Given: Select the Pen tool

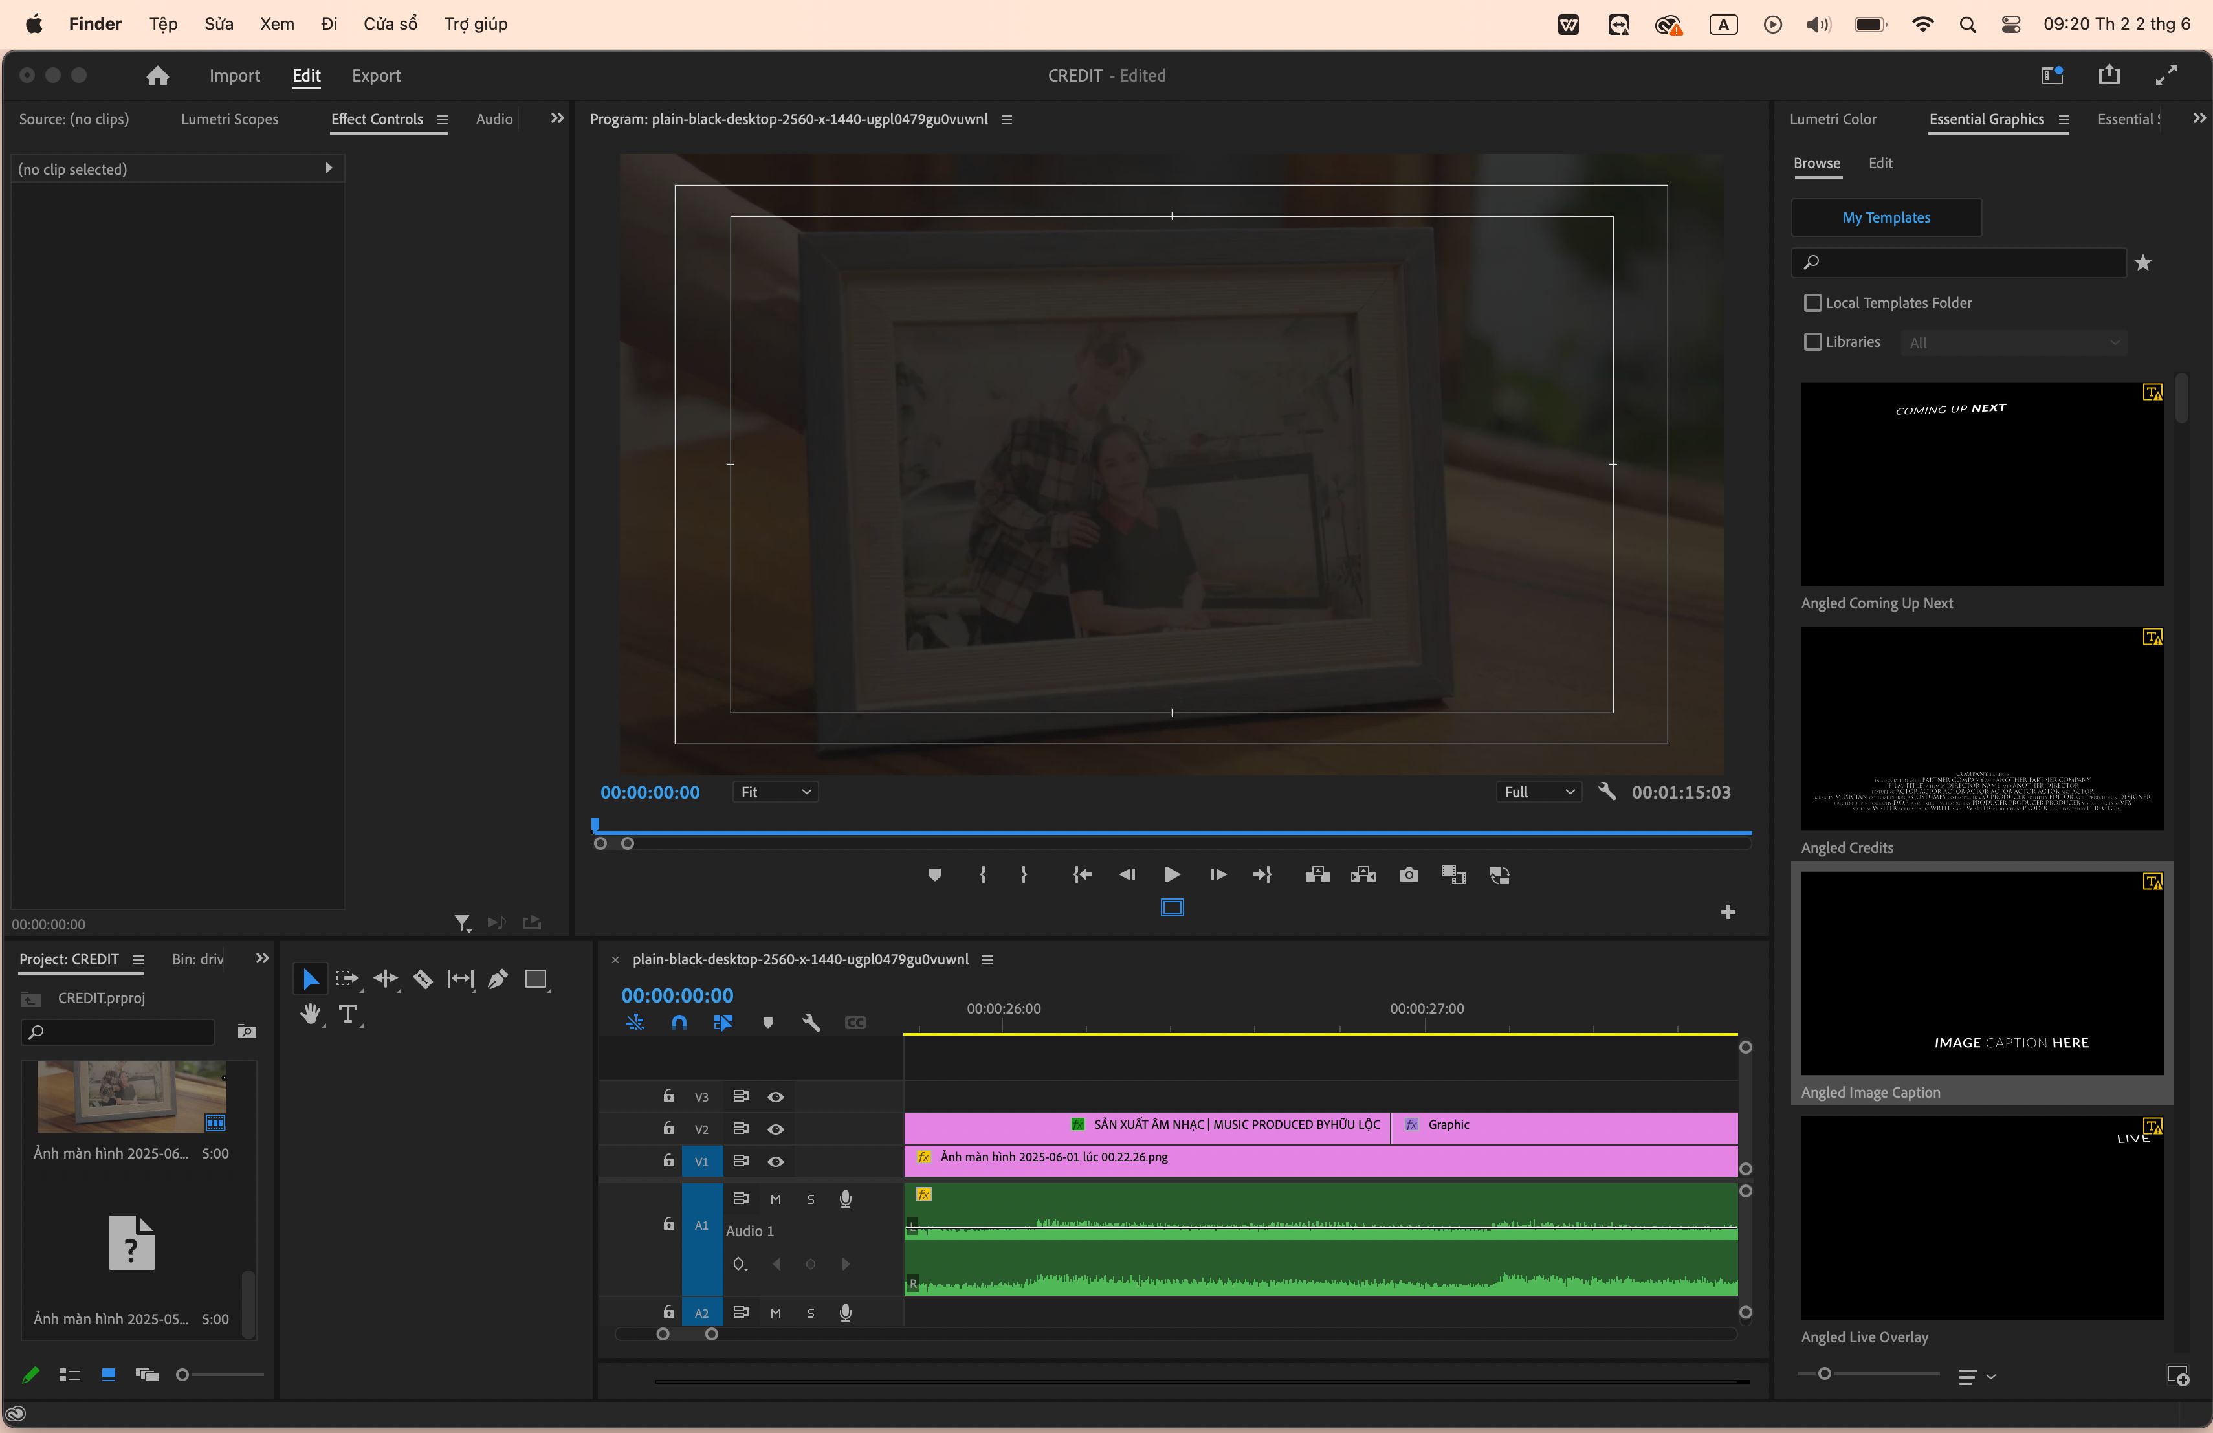Looking at the screenshot, I should (498, 979).
